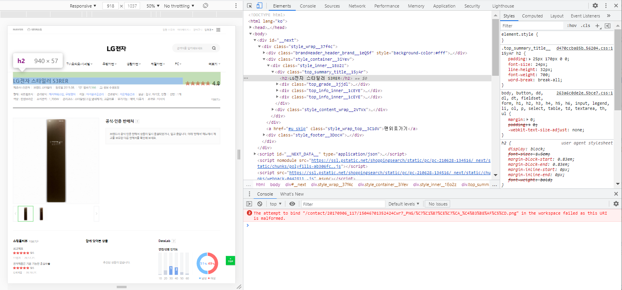This screenshot has height=290, width=622.
Task: Toggle the device toolbar icon
Action: (x=259, y=6)
